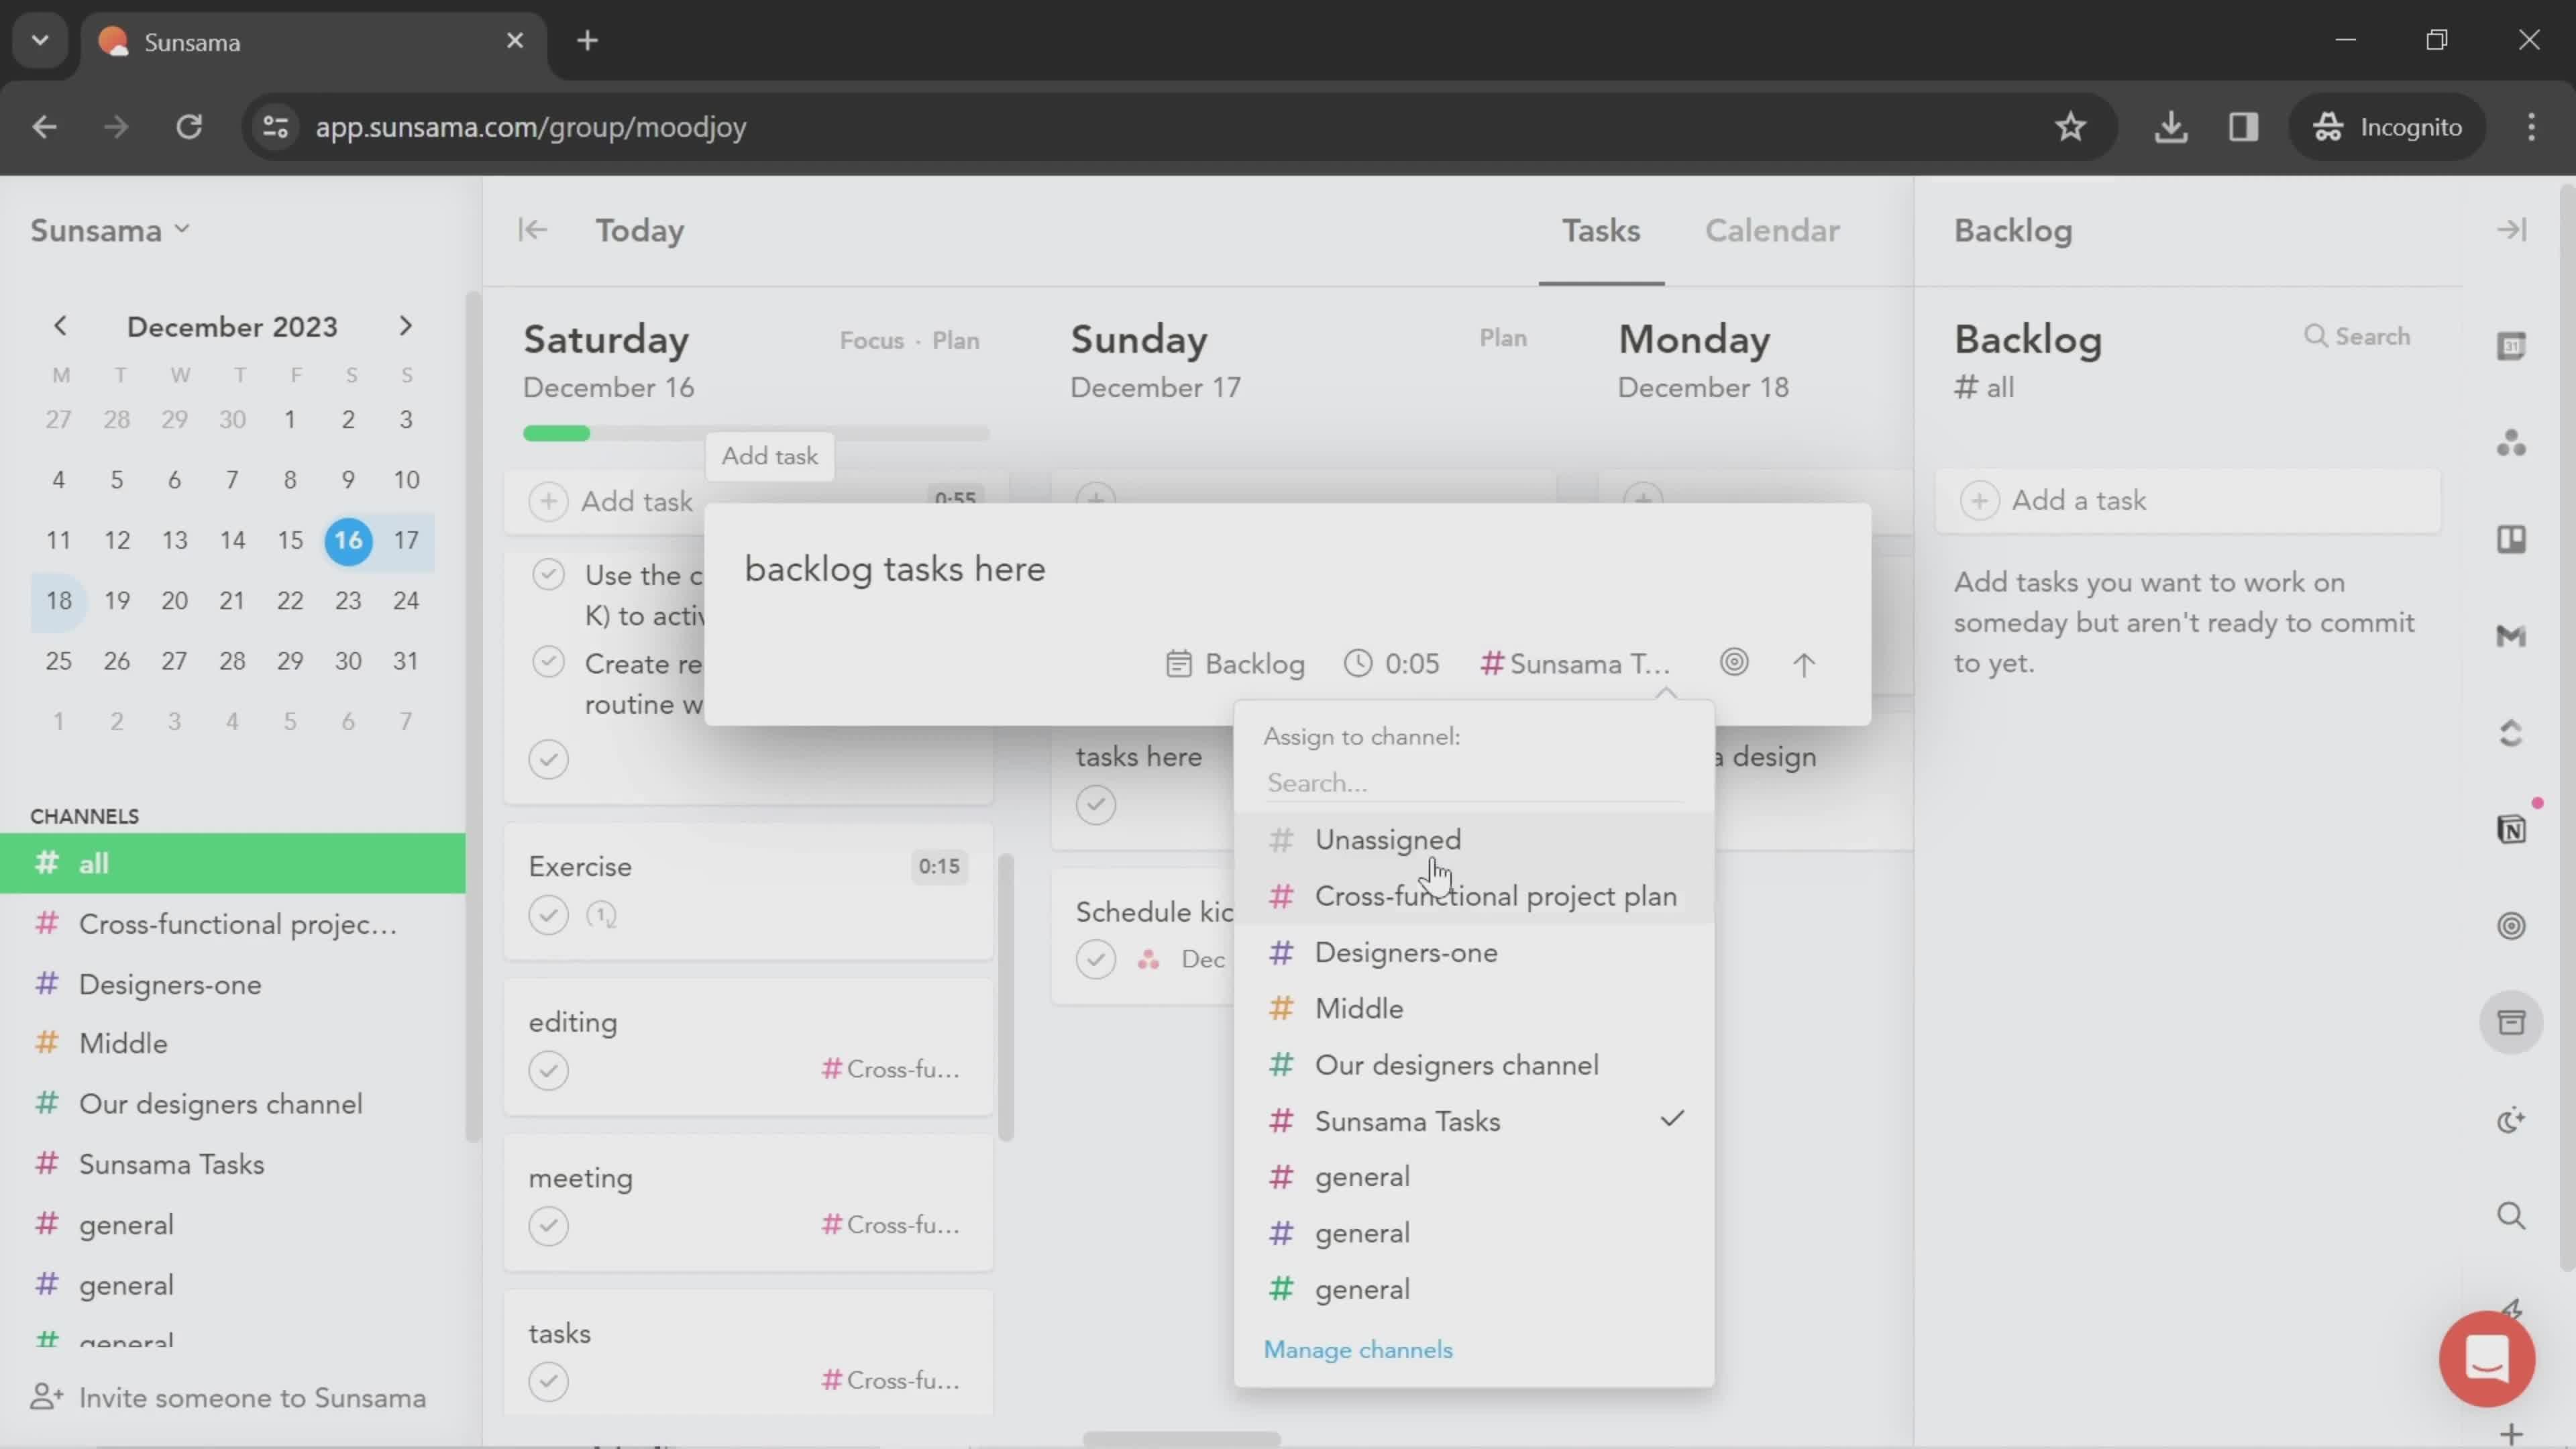Open the Archive icon in right sidebar

(2511, 1022)
